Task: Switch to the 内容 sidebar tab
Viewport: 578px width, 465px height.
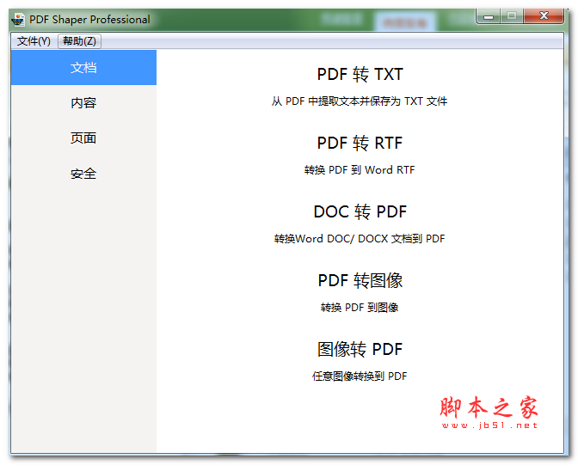Action: [x=83, y=103]
